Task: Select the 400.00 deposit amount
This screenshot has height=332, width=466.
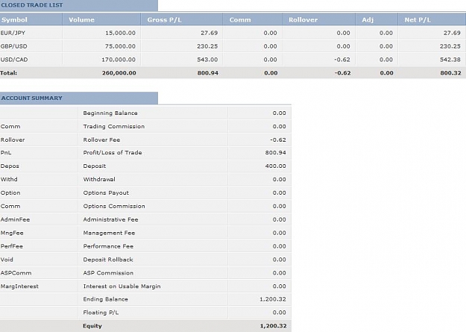Action: tap(275, 166)
